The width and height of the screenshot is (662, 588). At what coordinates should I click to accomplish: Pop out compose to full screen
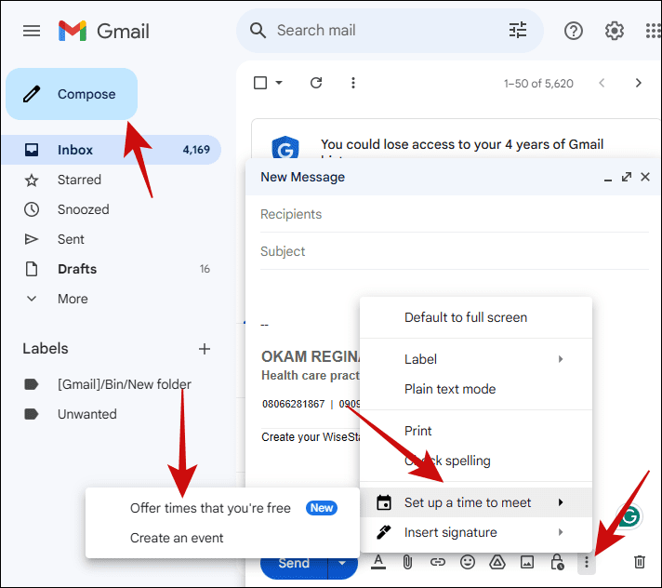[x=627, y=177]
